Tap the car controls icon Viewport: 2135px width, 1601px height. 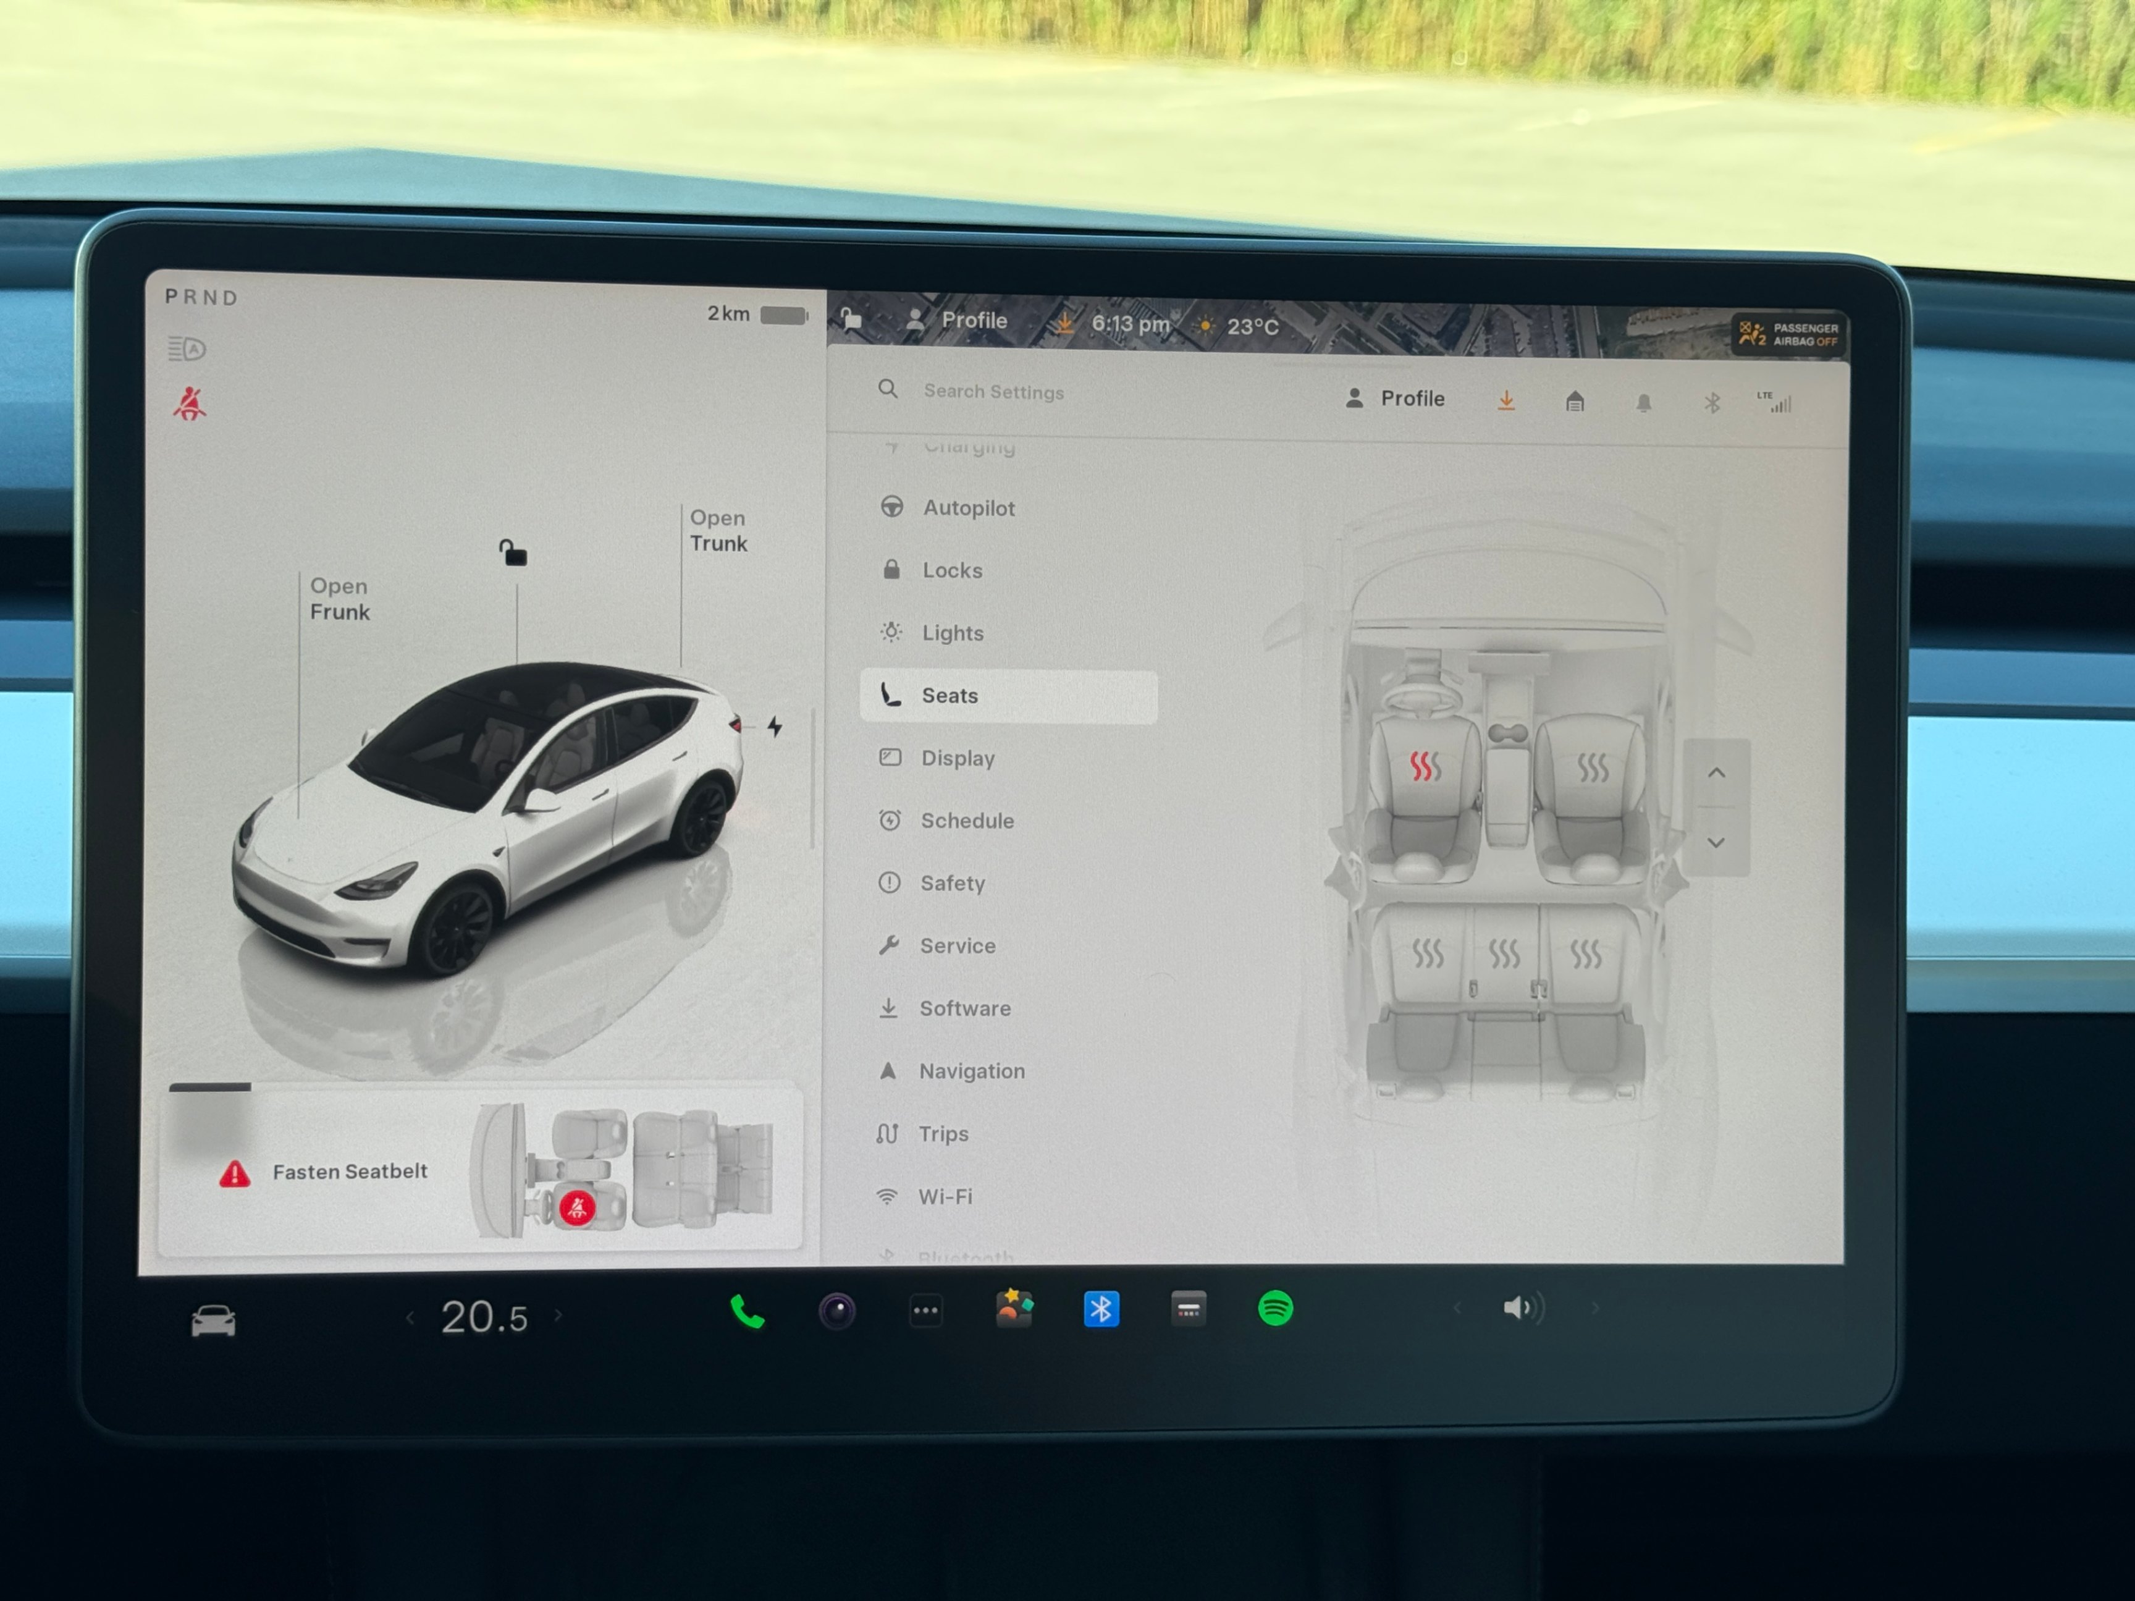(213, 1320)
